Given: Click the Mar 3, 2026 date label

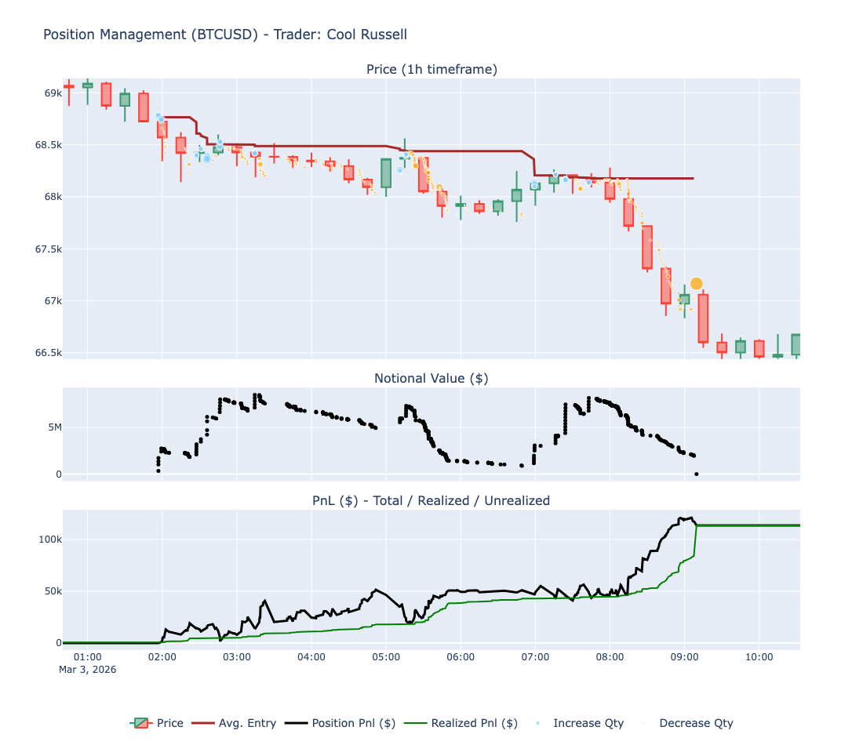Looking at the screenshot, I should coord(89,669).
